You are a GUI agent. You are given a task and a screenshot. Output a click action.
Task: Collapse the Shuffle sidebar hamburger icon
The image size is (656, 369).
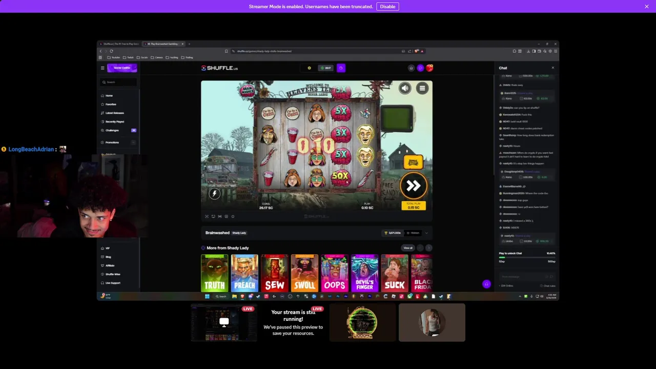102,68
